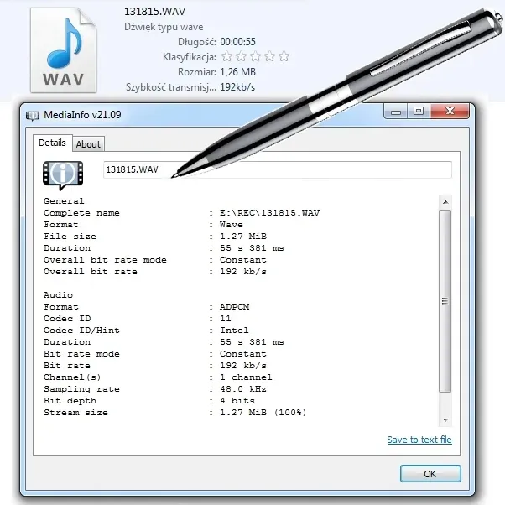Click the 131815.WAV file name field

(278, 169)
